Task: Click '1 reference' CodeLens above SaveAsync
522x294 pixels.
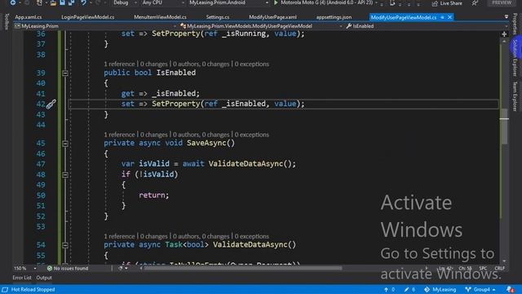Action: pyautogui.click(x=119, y=135)
